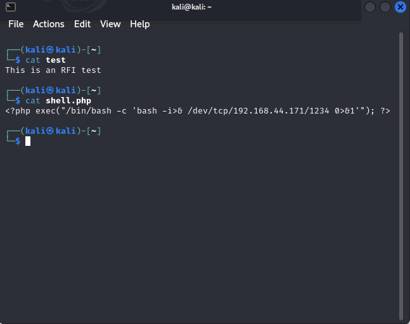
Task: Click the maximize window button
Action: pyautogui.click(x=385, y=7)
